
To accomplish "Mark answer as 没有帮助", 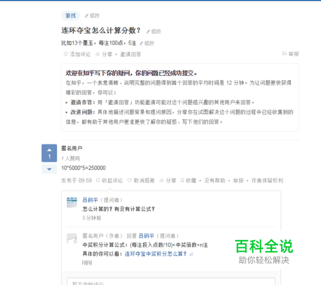I will pyautogui.click(x=214, y=180).
